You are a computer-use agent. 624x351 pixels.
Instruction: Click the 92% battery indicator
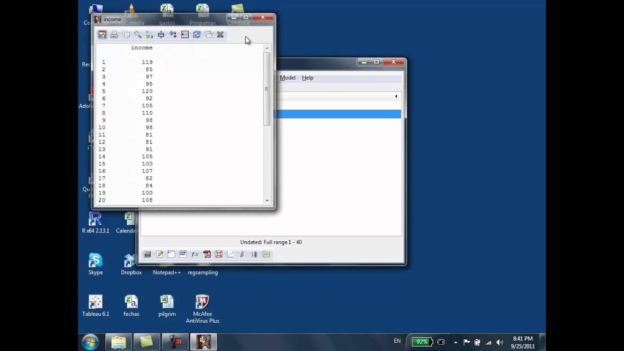[421, 342]
